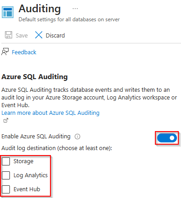Click the Discard button label

55,36
